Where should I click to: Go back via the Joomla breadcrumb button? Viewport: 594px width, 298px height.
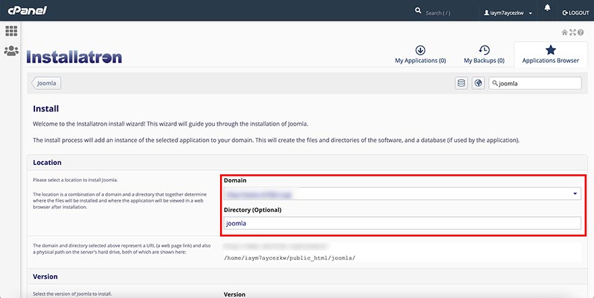point(46,83)
